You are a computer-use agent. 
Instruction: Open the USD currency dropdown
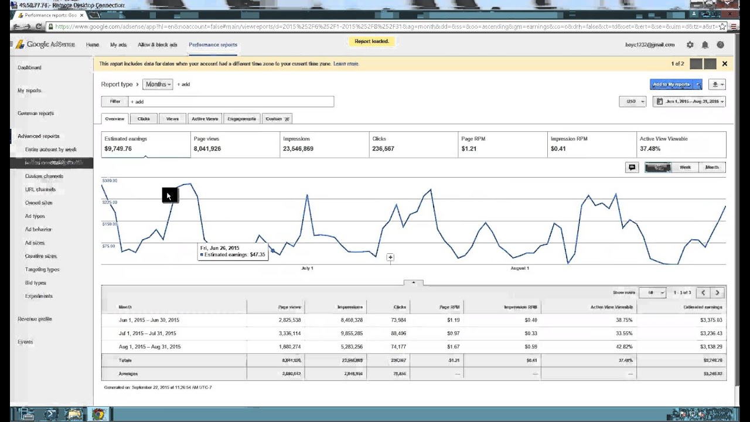[632, 101]
